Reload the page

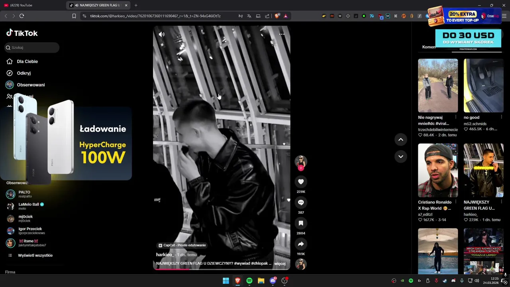pyautogui.click(x=22, y=16)
